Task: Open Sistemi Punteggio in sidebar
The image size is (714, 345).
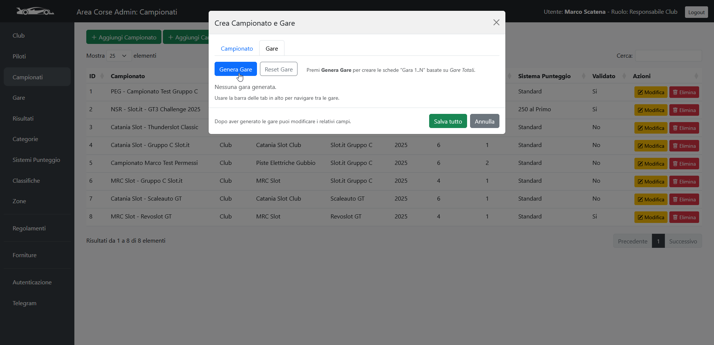Action: tap(36, 160)
